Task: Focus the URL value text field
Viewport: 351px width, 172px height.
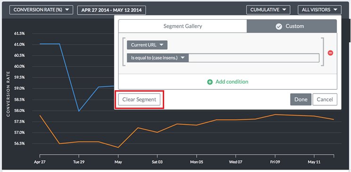Action: (254, 58)
